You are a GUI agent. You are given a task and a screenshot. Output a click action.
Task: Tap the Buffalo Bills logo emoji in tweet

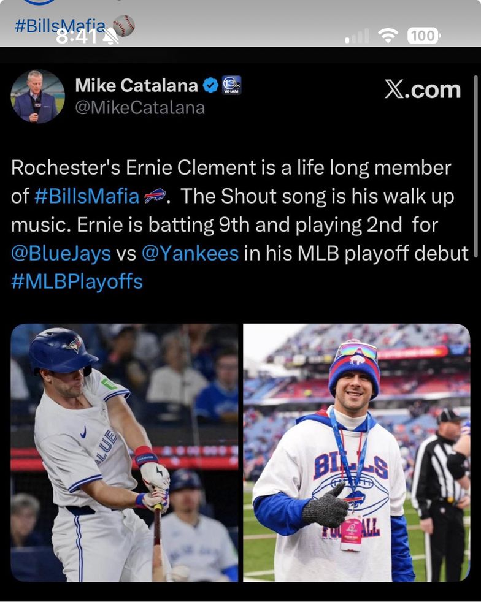point(154,196)
